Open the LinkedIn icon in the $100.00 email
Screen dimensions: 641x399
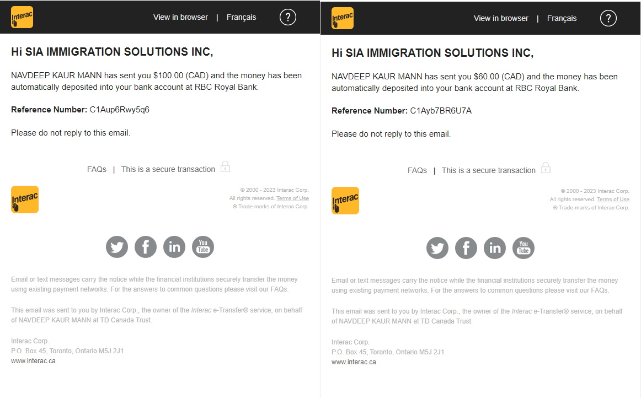[x=174, y=247]
